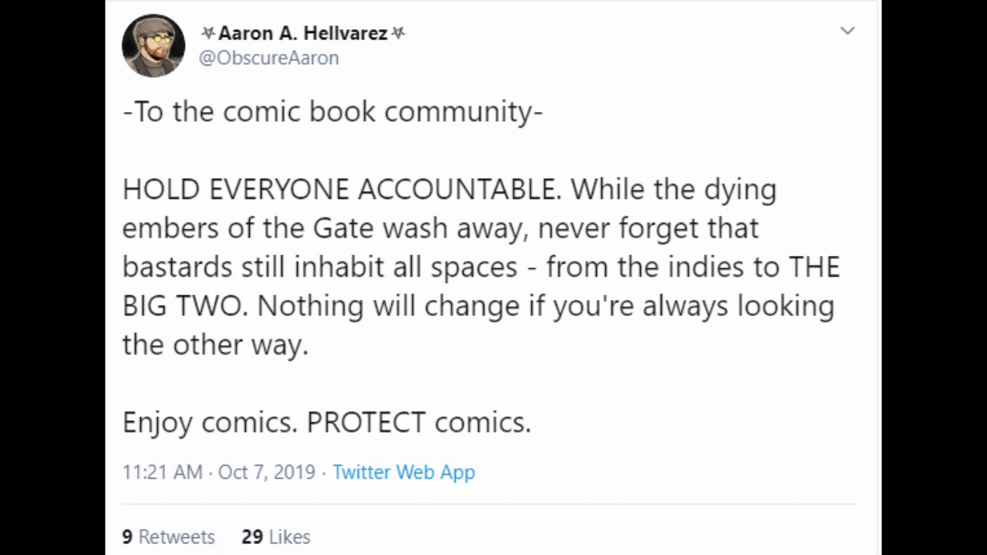Click the black bar left of the tweet
987x555 pixels.
[x=52, y=277]
